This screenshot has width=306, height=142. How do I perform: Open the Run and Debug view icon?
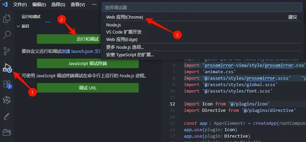point(7,68)
